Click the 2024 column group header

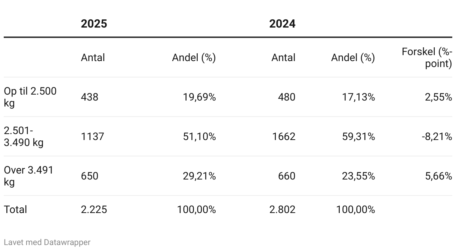282,23
